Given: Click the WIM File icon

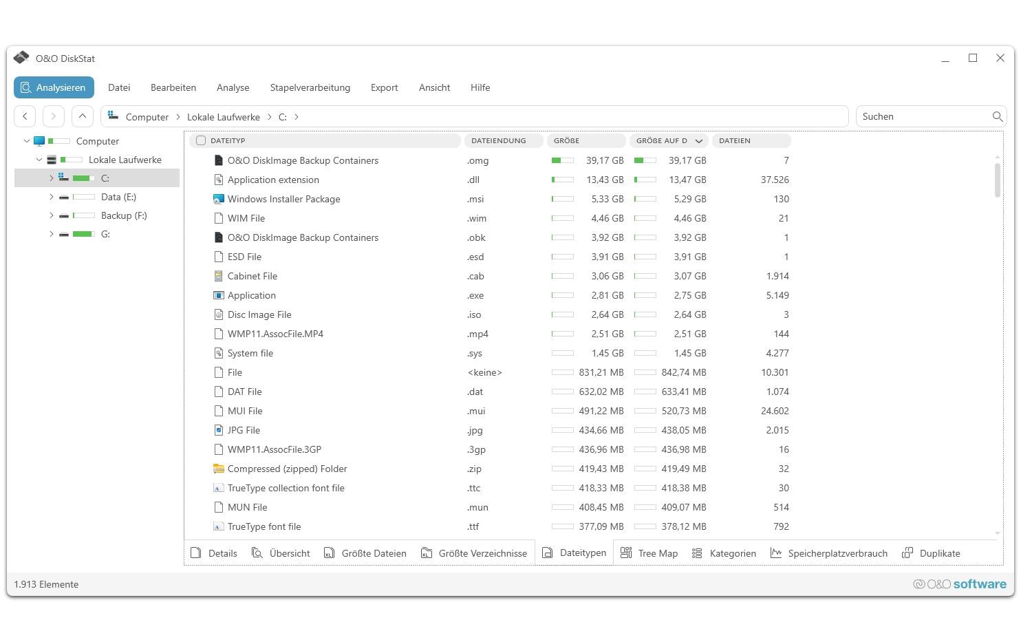Looking at the screenshot, I should (x=219, y=218).
